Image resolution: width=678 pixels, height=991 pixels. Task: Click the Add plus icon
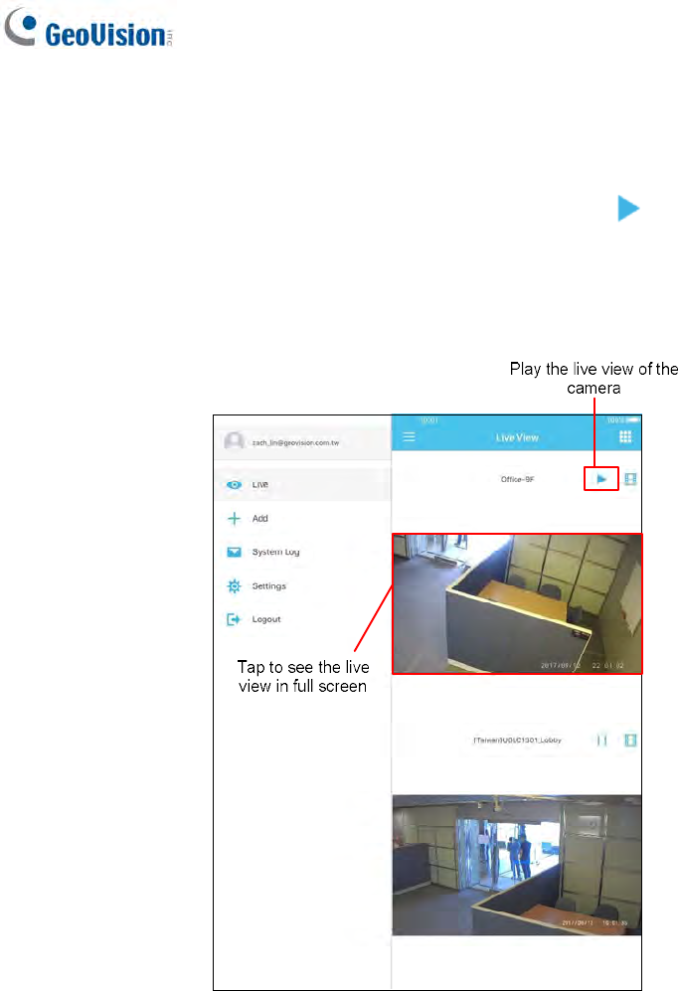pyautogui.click(x=234, y=518)
